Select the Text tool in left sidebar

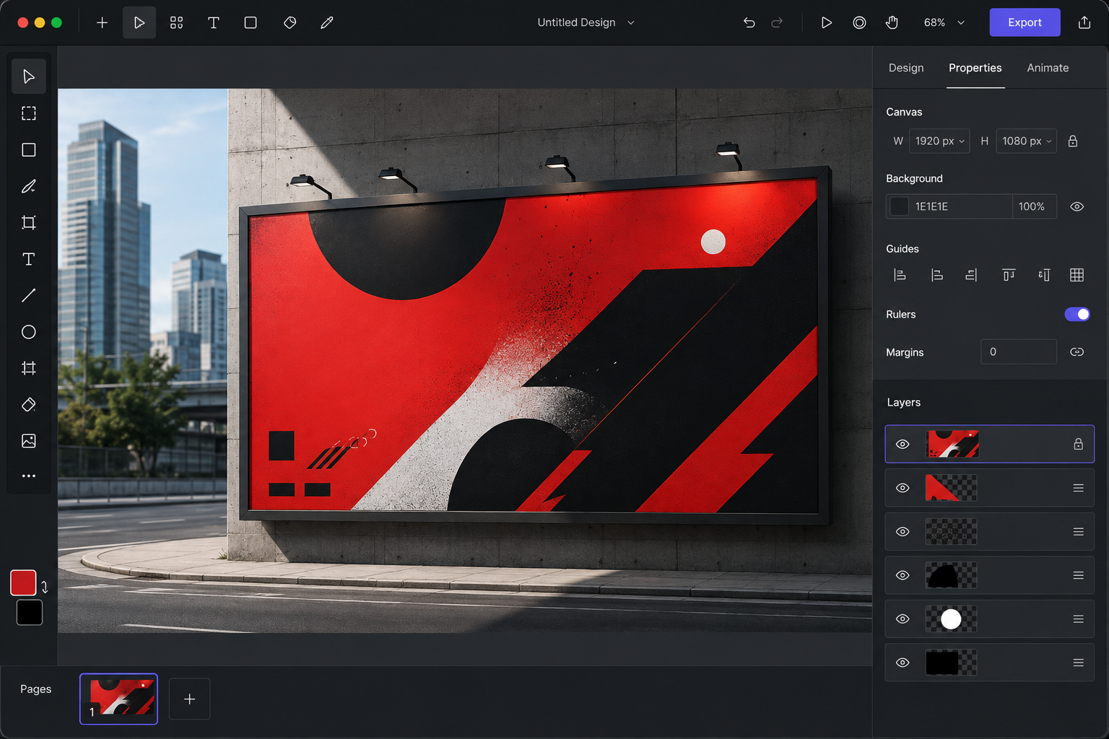pos(29,259)
